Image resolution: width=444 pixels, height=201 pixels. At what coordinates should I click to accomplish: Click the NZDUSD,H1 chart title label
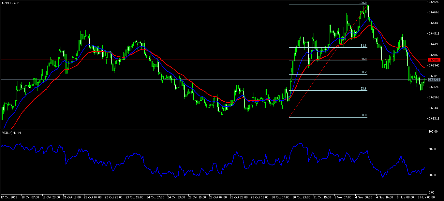coord(10,3)
